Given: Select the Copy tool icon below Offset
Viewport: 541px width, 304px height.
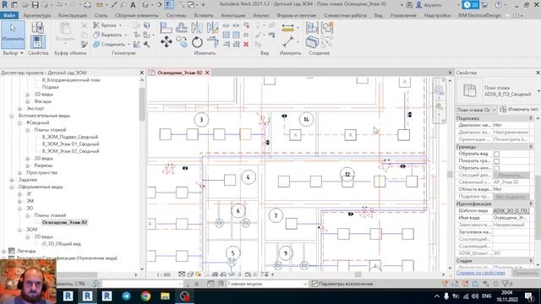Looking at the screenshot, I should (x=182, y=42).
